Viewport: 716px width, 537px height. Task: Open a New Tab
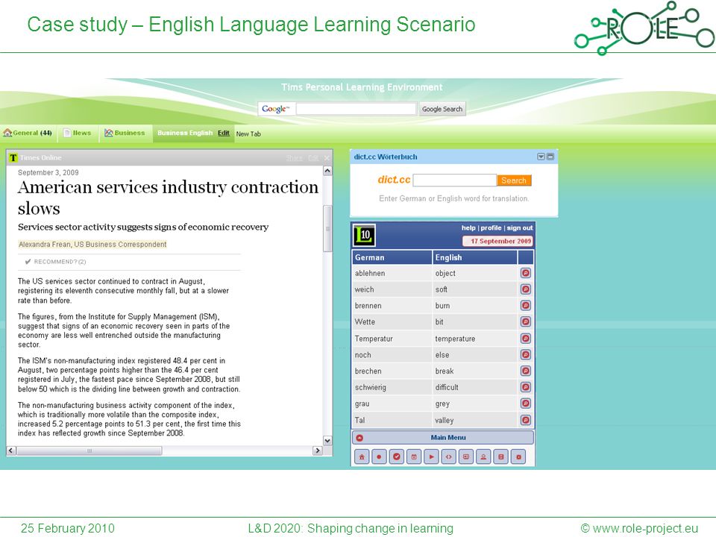tap(248, 134)
